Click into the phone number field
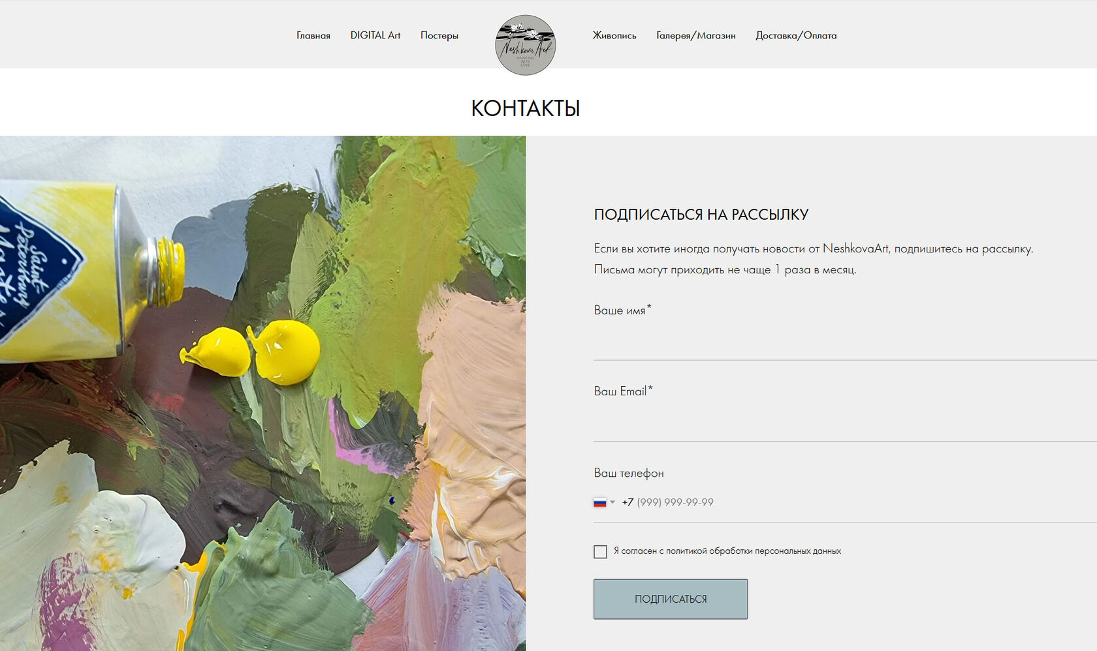Screen dimensions: 1097x651 [855, 502]
